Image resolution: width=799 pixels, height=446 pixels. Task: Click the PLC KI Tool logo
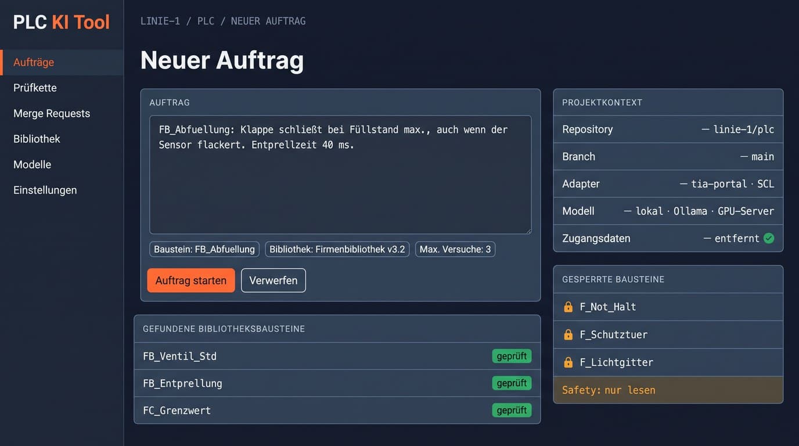click(62, 22)
